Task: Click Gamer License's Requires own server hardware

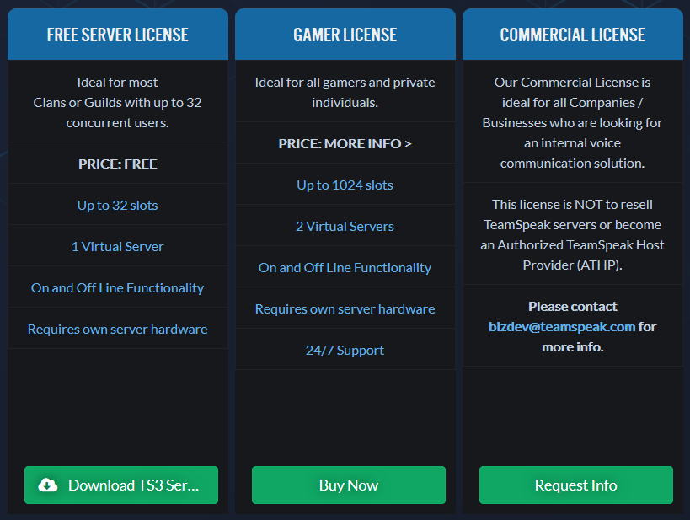Action: (345, 308)
